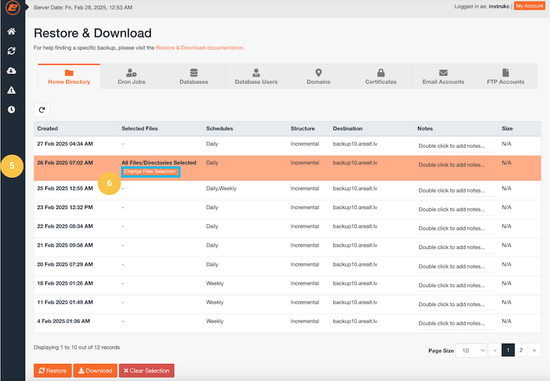Screen dimensions: 550x381
Task: Open the clock queue sidebar icon
Action: coord(12,109)
